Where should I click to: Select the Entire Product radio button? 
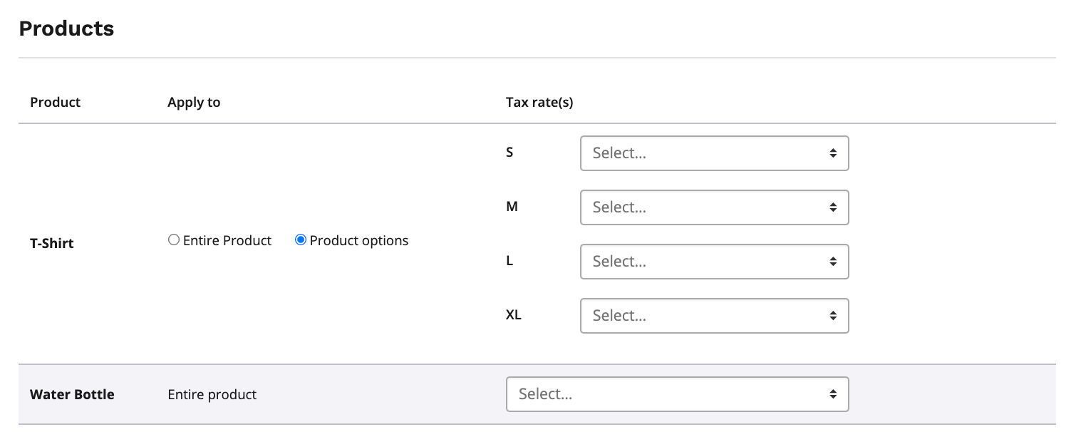click(174, 240)
